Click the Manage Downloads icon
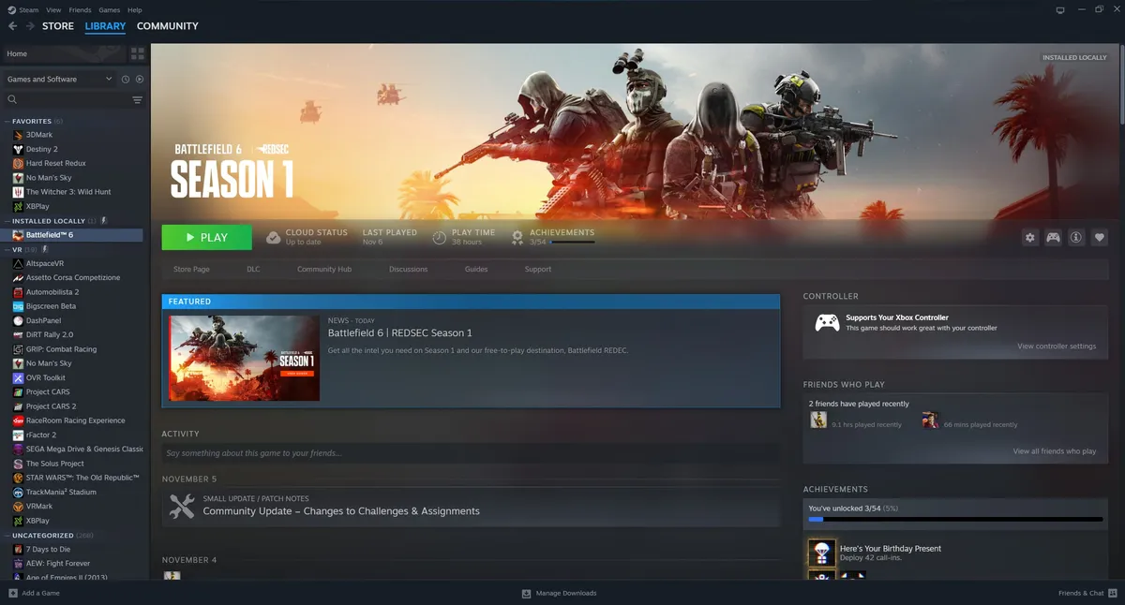This screenshot has height=605, width=1125. tap(526, 593)
